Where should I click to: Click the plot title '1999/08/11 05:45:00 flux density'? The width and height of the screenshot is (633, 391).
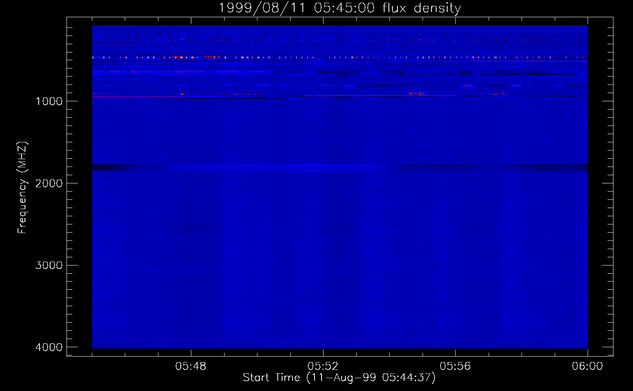(x=340, y=8)
